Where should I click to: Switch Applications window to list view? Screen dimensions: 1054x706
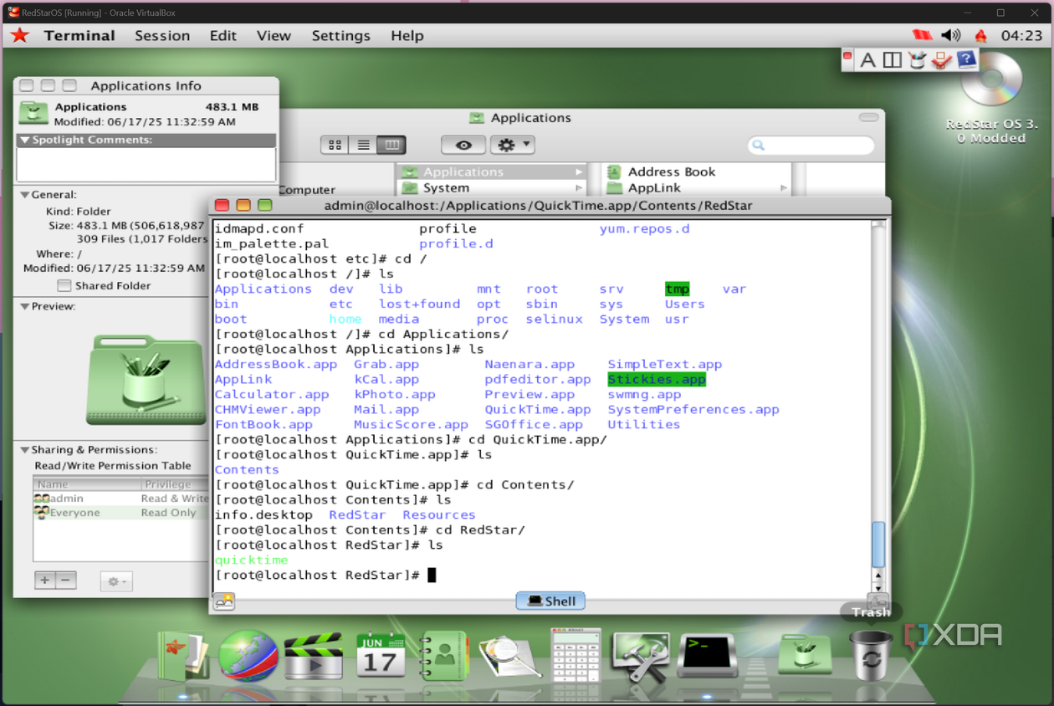(363, 145)
